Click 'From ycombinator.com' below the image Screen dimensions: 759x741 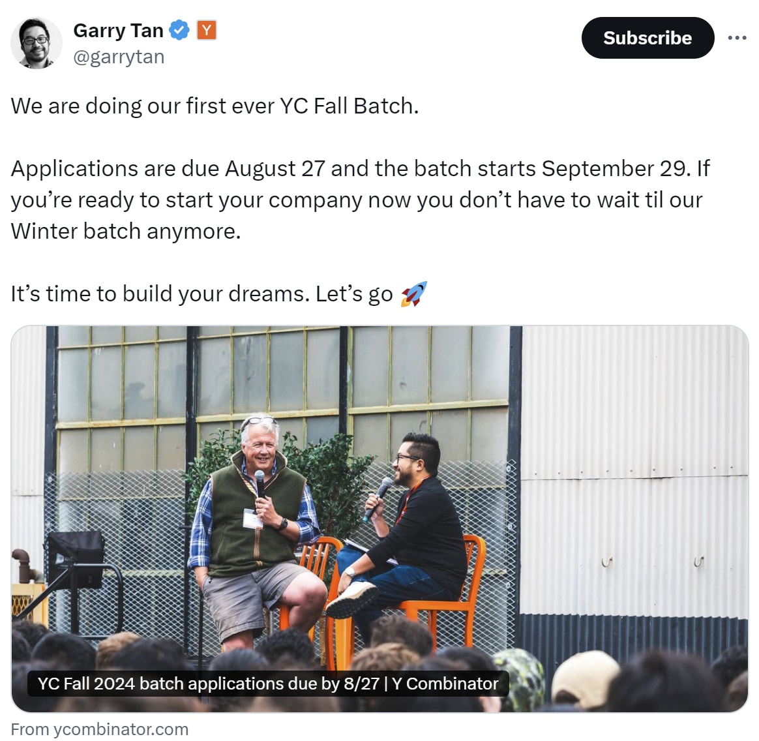click(x=99, y=729)
